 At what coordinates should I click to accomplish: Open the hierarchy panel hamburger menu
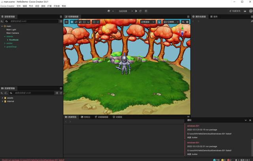click(61, 17)
